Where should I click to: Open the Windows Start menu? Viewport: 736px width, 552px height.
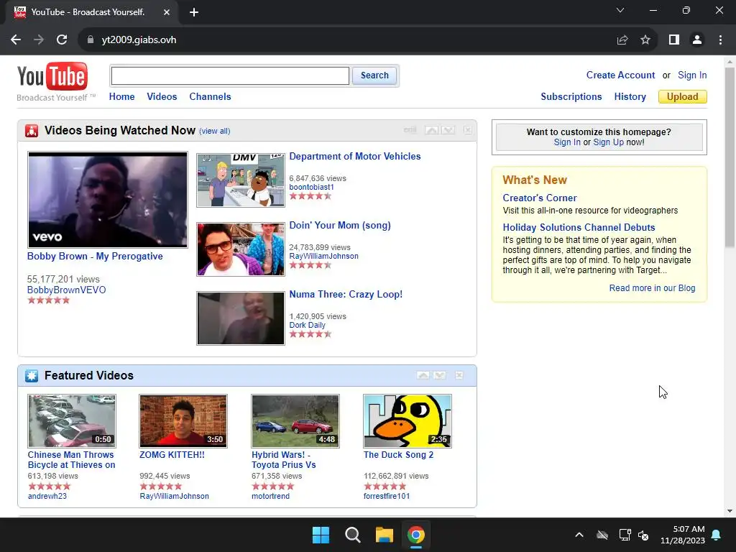coord(321,535)
